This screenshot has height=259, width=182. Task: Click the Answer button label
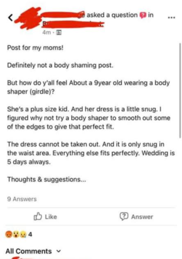[x=142, y=217]
